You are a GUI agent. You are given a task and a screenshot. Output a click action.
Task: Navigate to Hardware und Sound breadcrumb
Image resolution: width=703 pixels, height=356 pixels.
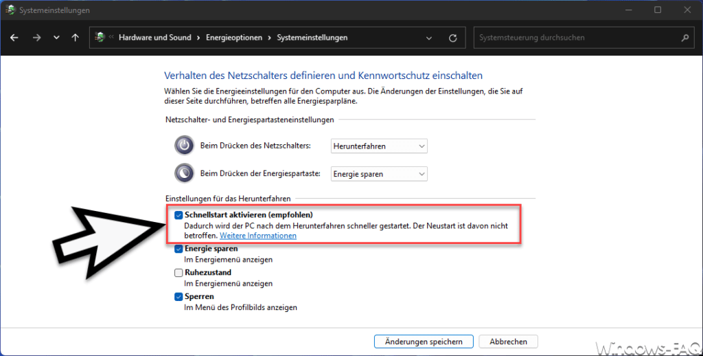[x=154, y=38]
